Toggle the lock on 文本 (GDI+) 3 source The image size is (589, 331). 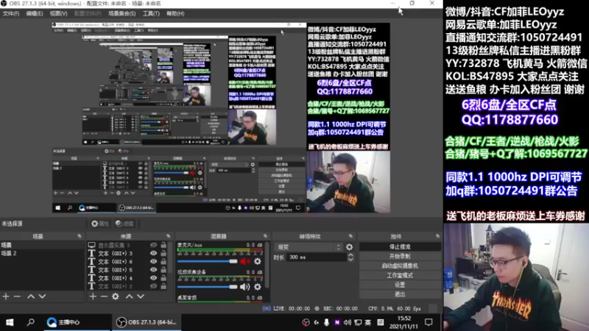pyautogui.click(x=163, y=253)
